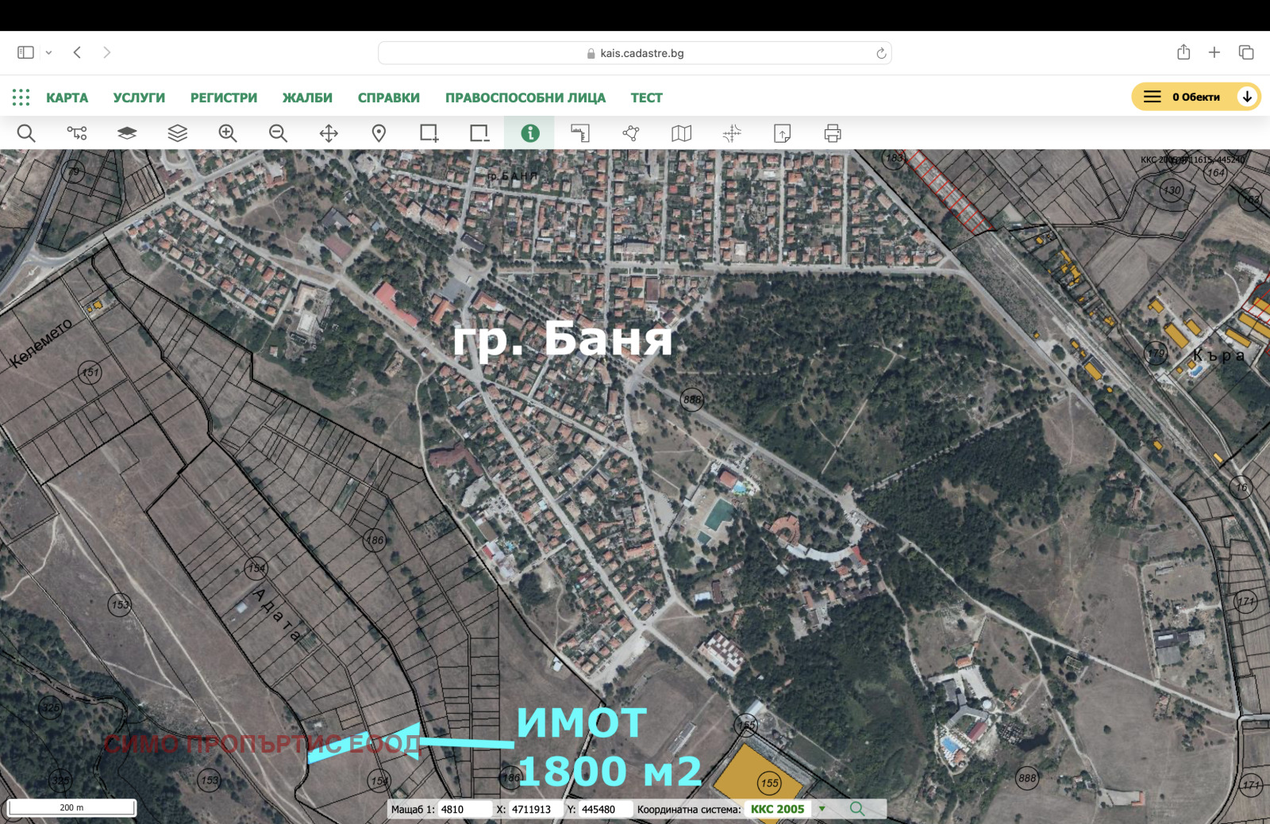Click the search magnifier tool in toolbar
1270x824 pixels.
click(26, 133)
